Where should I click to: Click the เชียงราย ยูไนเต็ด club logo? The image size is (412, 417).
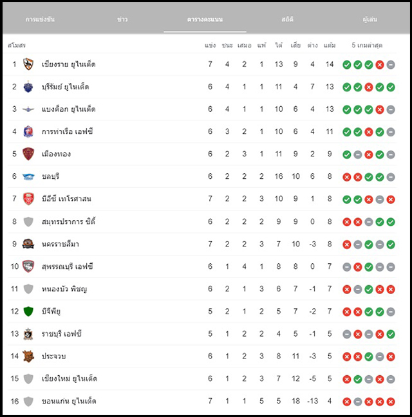(x=28, y=64)
